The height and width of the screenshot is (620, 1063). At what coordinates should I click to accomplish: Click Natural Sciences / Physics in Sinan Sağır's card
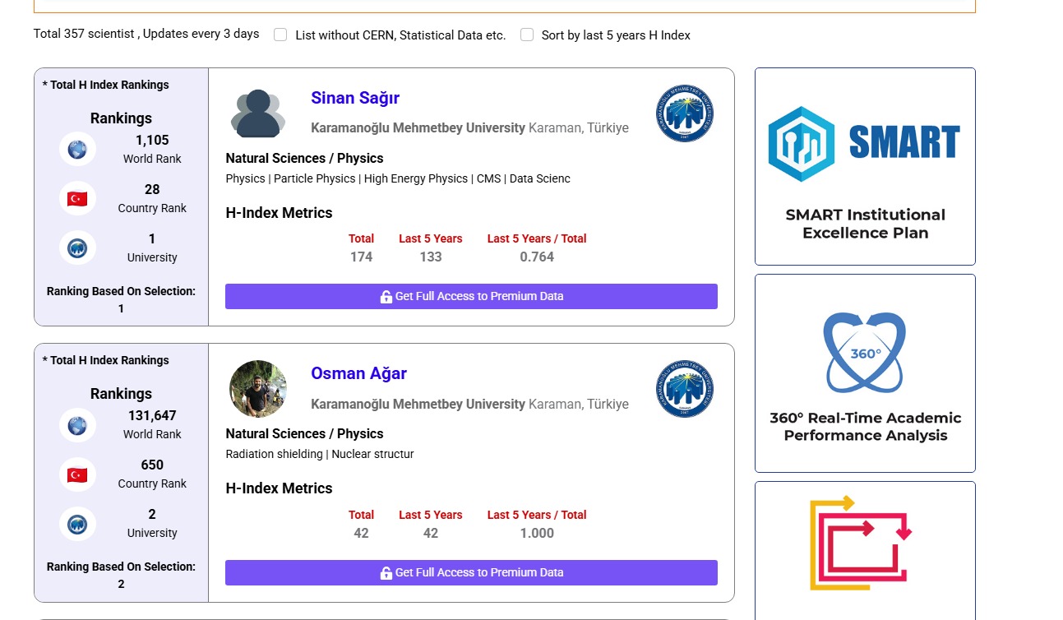pyautogui.click(x=304, y=158)
